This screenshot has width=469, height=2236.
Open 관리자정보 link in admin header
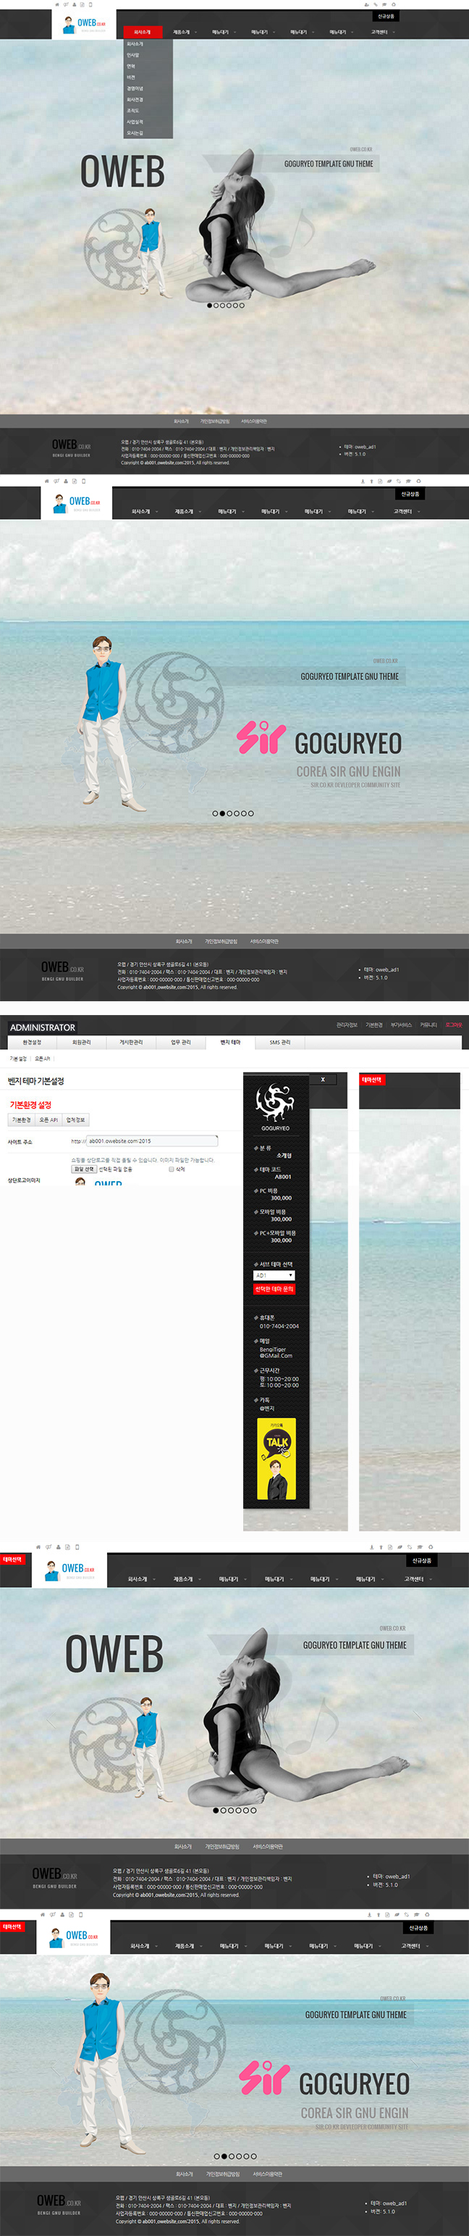pos(347,1025)
